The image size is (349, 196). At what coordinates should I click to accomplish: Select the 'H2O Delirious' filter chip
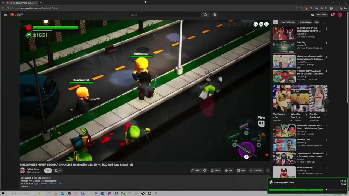tap(305, 22)
